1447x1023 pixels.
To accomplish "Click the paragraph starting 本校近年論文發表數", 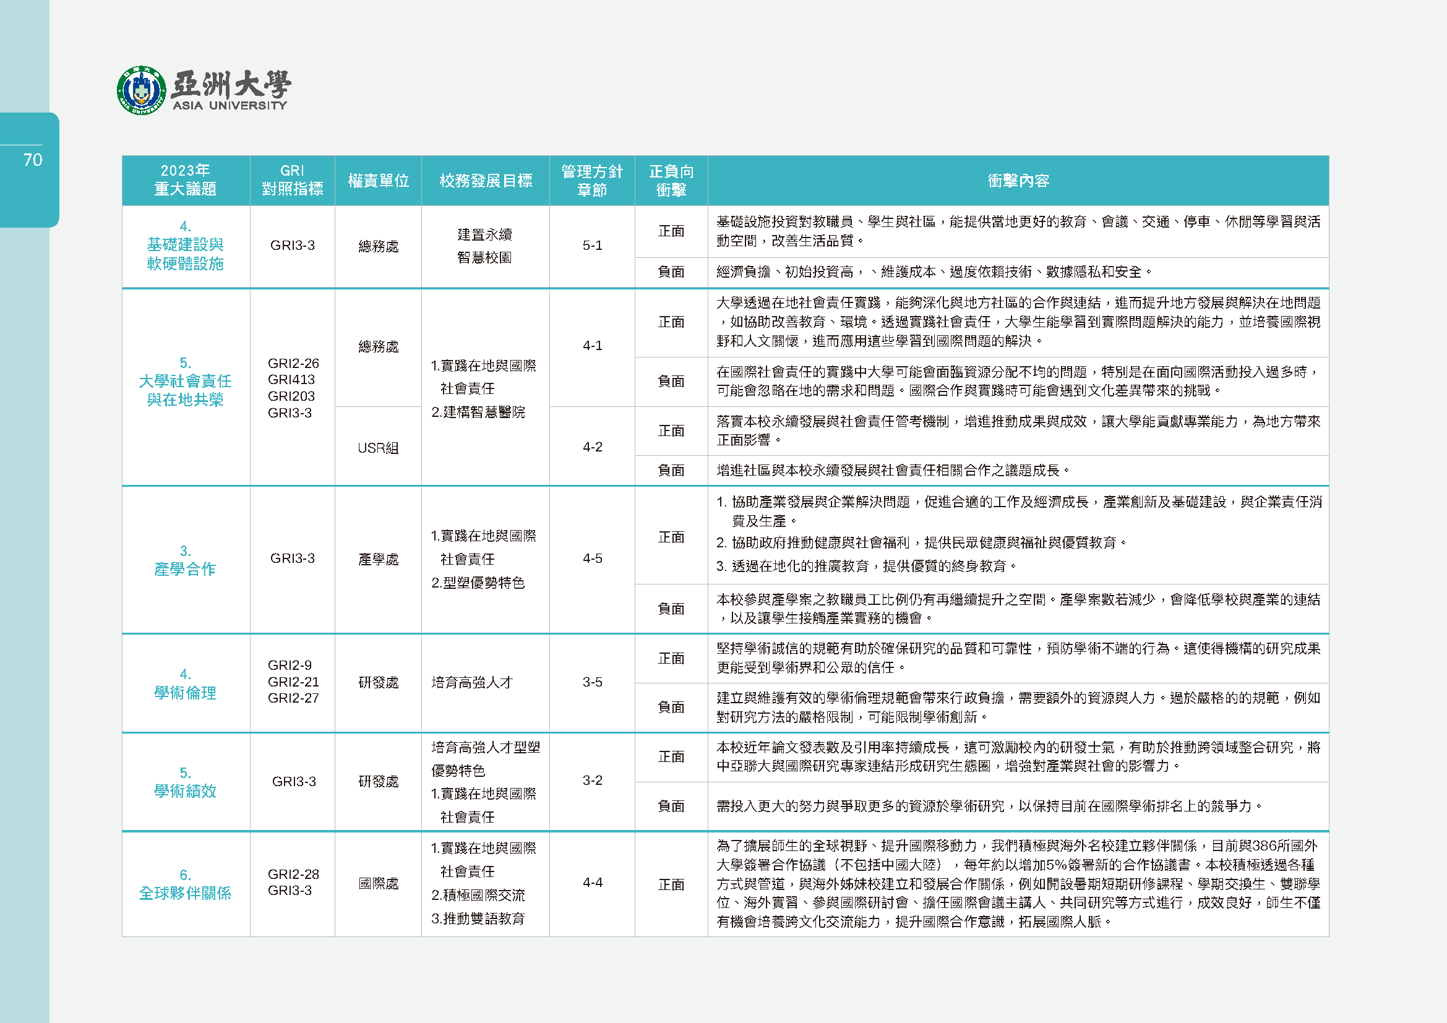I will [1018, 756].
